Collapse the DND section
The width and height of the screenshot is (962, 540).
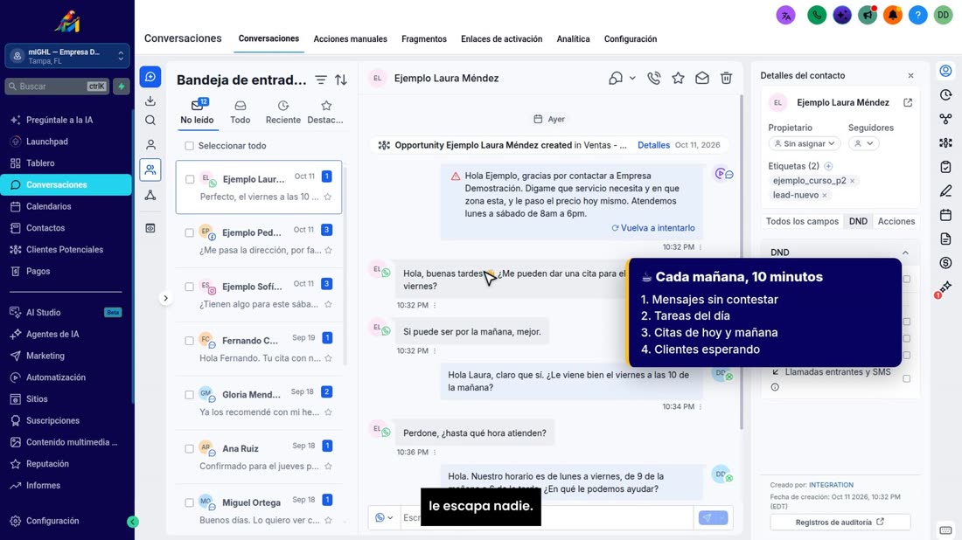[x=905, y=253]
